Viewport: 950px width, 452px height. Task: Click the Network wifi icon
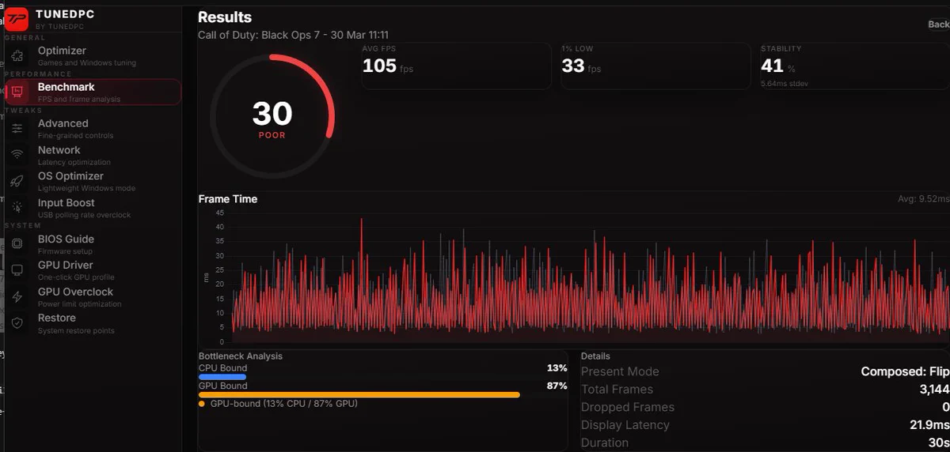click(x=17, y=155)
